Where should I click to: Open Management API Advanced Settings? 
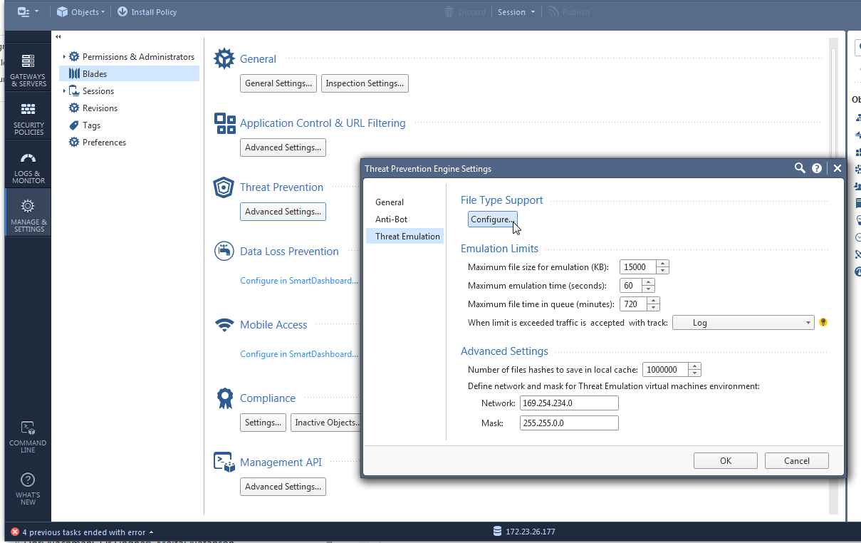click(x=283, y=487)
